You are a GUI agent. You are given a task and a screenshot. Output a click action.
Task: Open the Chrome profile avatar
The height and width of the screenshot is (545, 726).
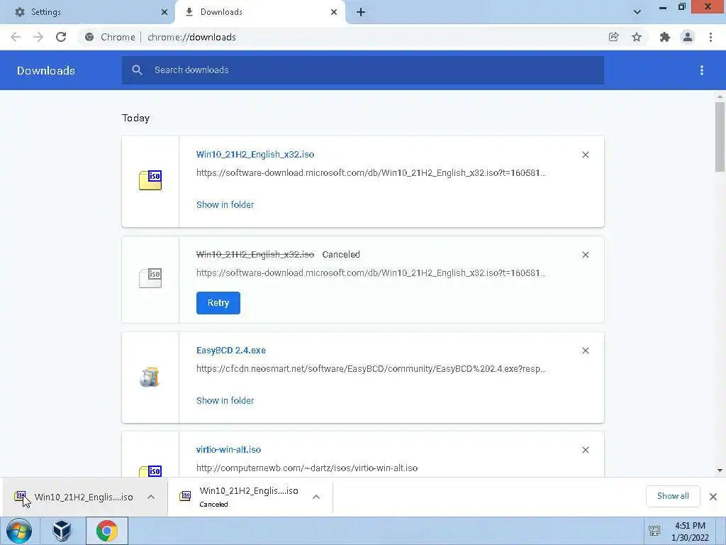click(688, 37)
